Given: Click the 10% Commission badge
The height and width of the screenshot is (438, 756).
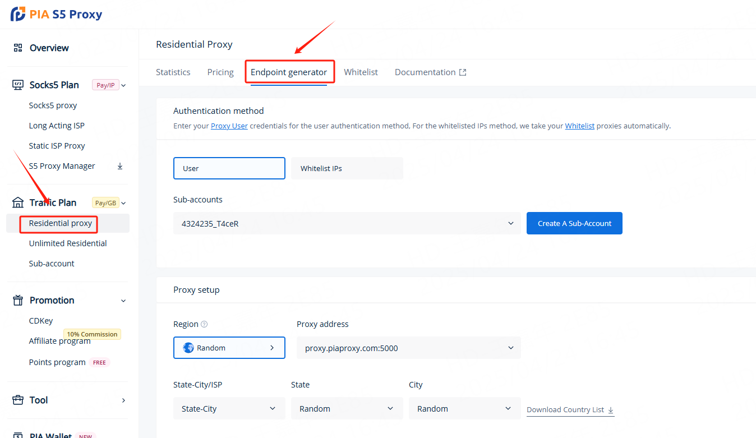Looking at the screenshot, I should click(x=92, y=334).
